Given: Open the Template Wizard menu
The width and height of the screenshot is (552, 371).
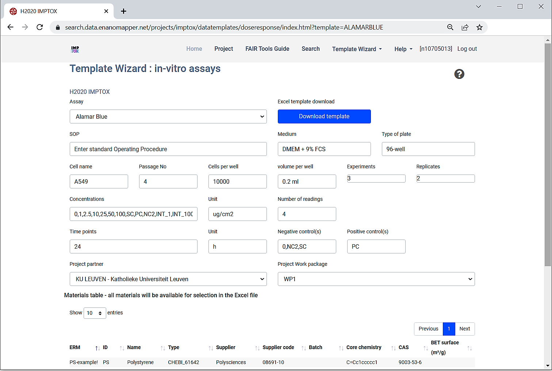Looking at the screenshot, I should pos(357,49).
